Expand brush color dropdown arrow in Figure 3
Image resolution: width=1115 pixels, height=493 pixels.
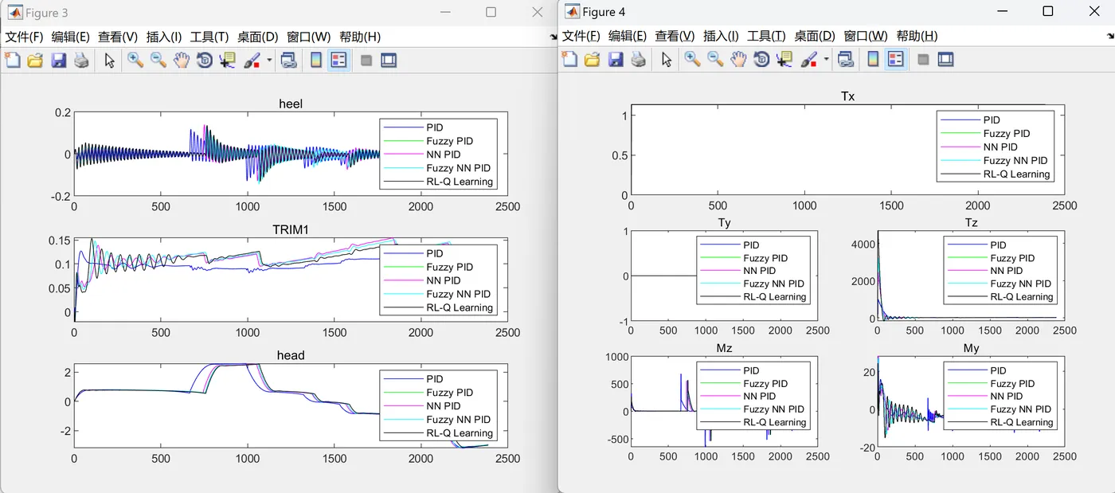point(269,61)
